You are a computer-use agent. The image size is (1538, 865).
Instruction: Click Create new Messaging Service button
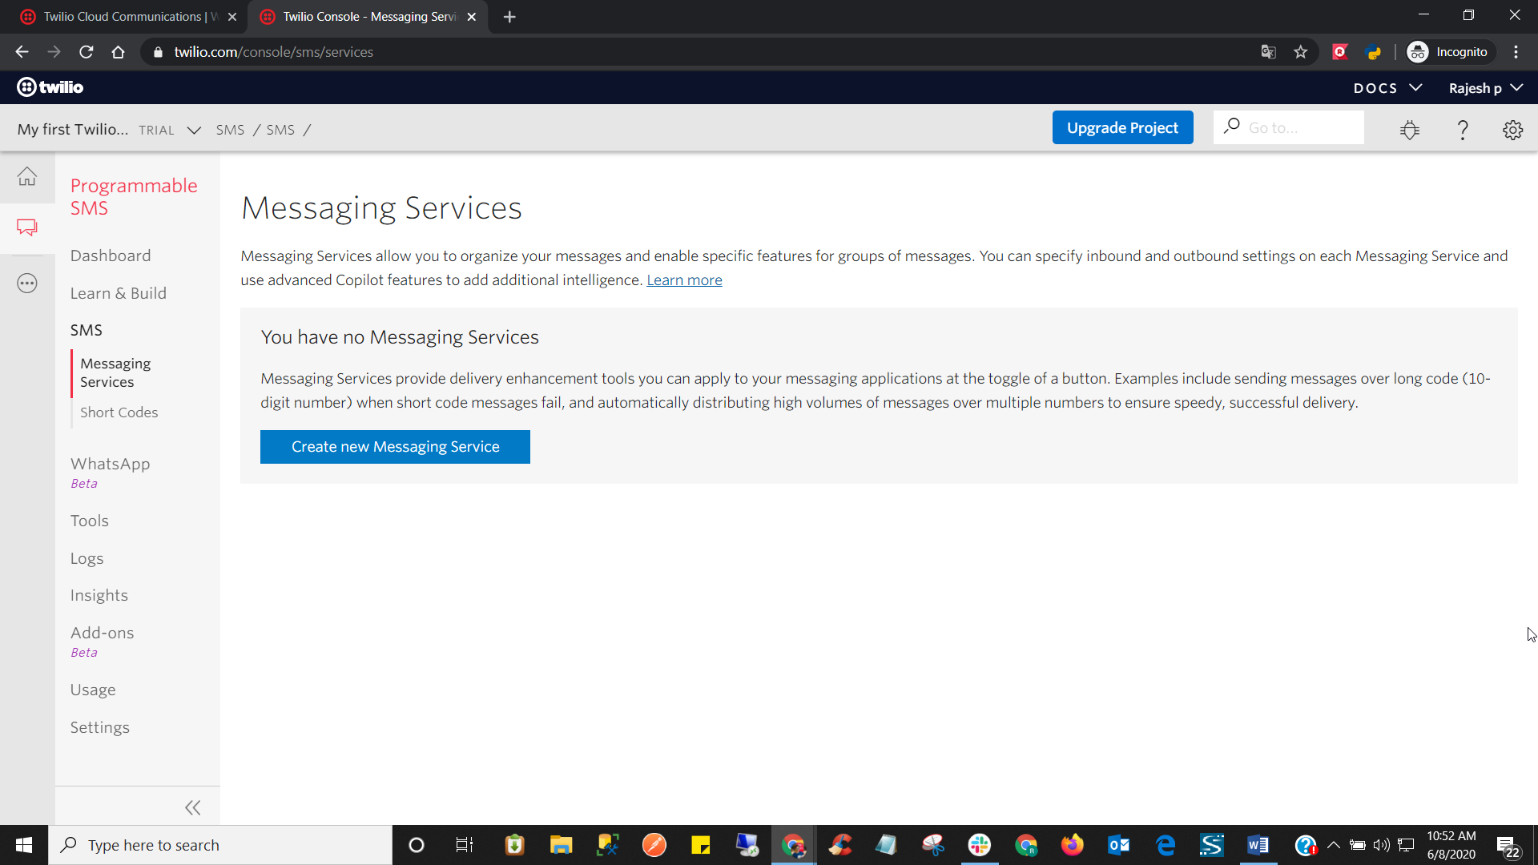point(395,447)
